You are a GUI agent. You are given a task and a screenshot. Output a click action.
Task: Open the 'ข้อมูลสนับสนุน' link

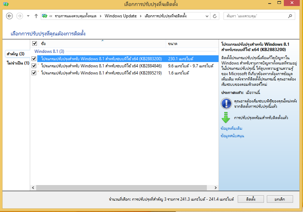tap(232, 136)
